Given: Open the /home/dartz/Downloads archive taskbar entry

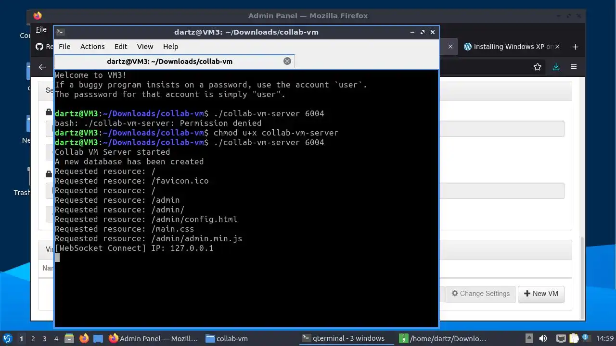Looking at the screenshot, I should (x=444, y=338).
